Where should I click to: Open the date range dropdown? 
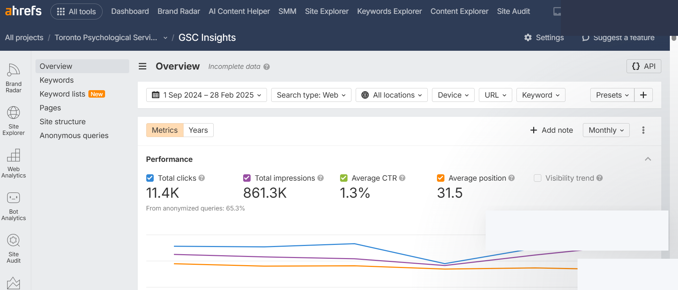(x=207, y=95)
